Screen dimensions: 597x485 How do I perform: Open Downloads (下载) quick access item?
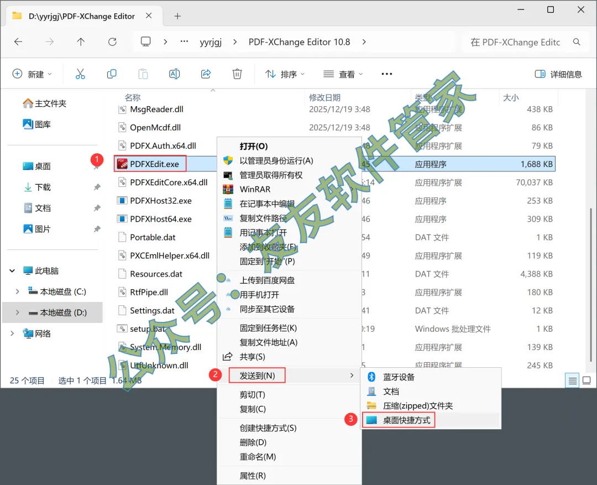[37, 187]
